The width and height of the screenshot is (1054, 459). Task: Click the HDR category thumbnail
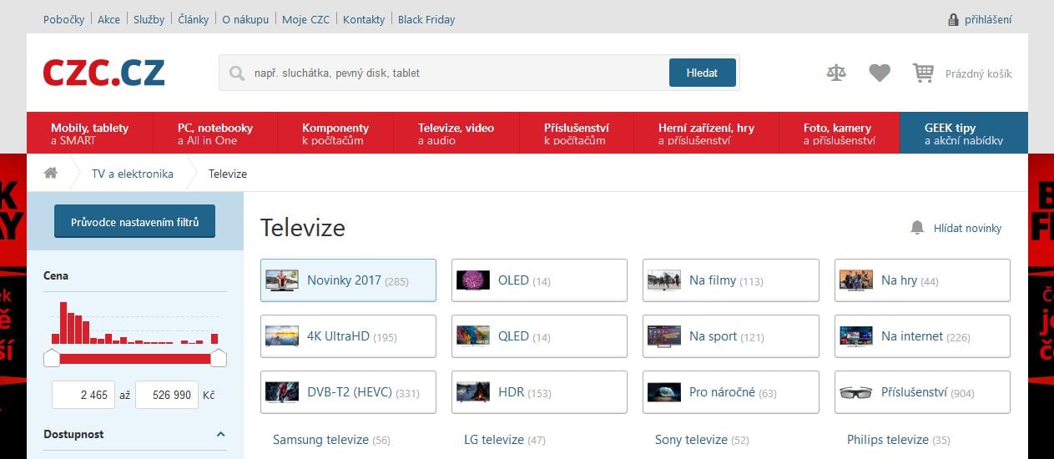pos(473,392)
